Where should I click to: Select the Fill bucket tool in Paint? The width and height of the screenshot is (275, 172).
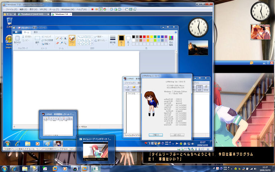(61, 38)
